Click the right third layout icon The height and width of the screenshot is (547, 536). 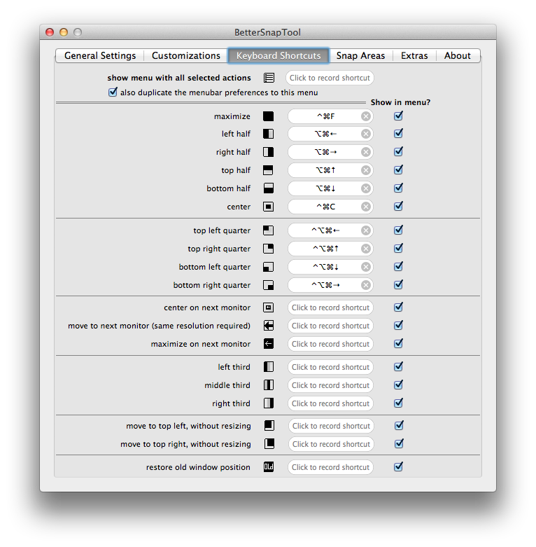click(x=268, y=403)
